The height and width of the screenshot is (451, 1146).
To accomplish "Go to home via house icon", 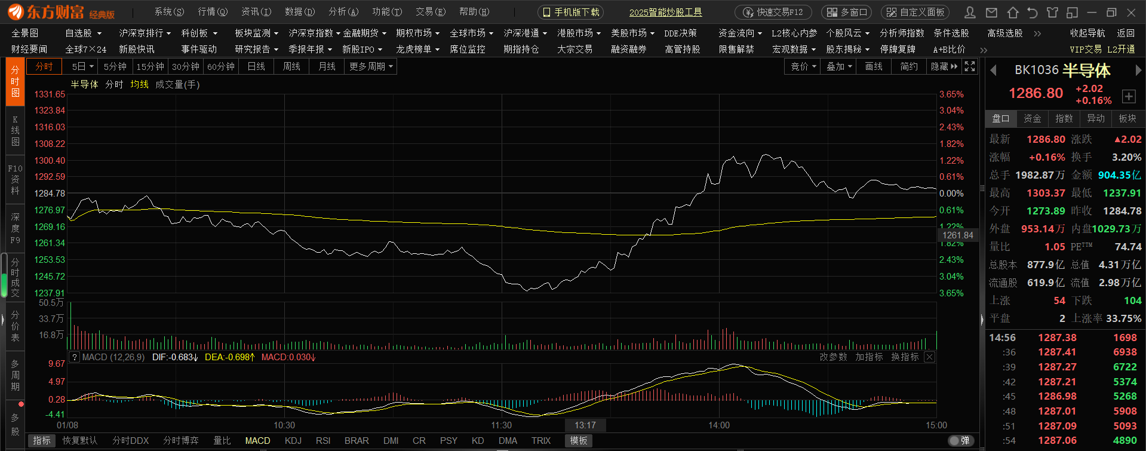I will pos(1013,13).
